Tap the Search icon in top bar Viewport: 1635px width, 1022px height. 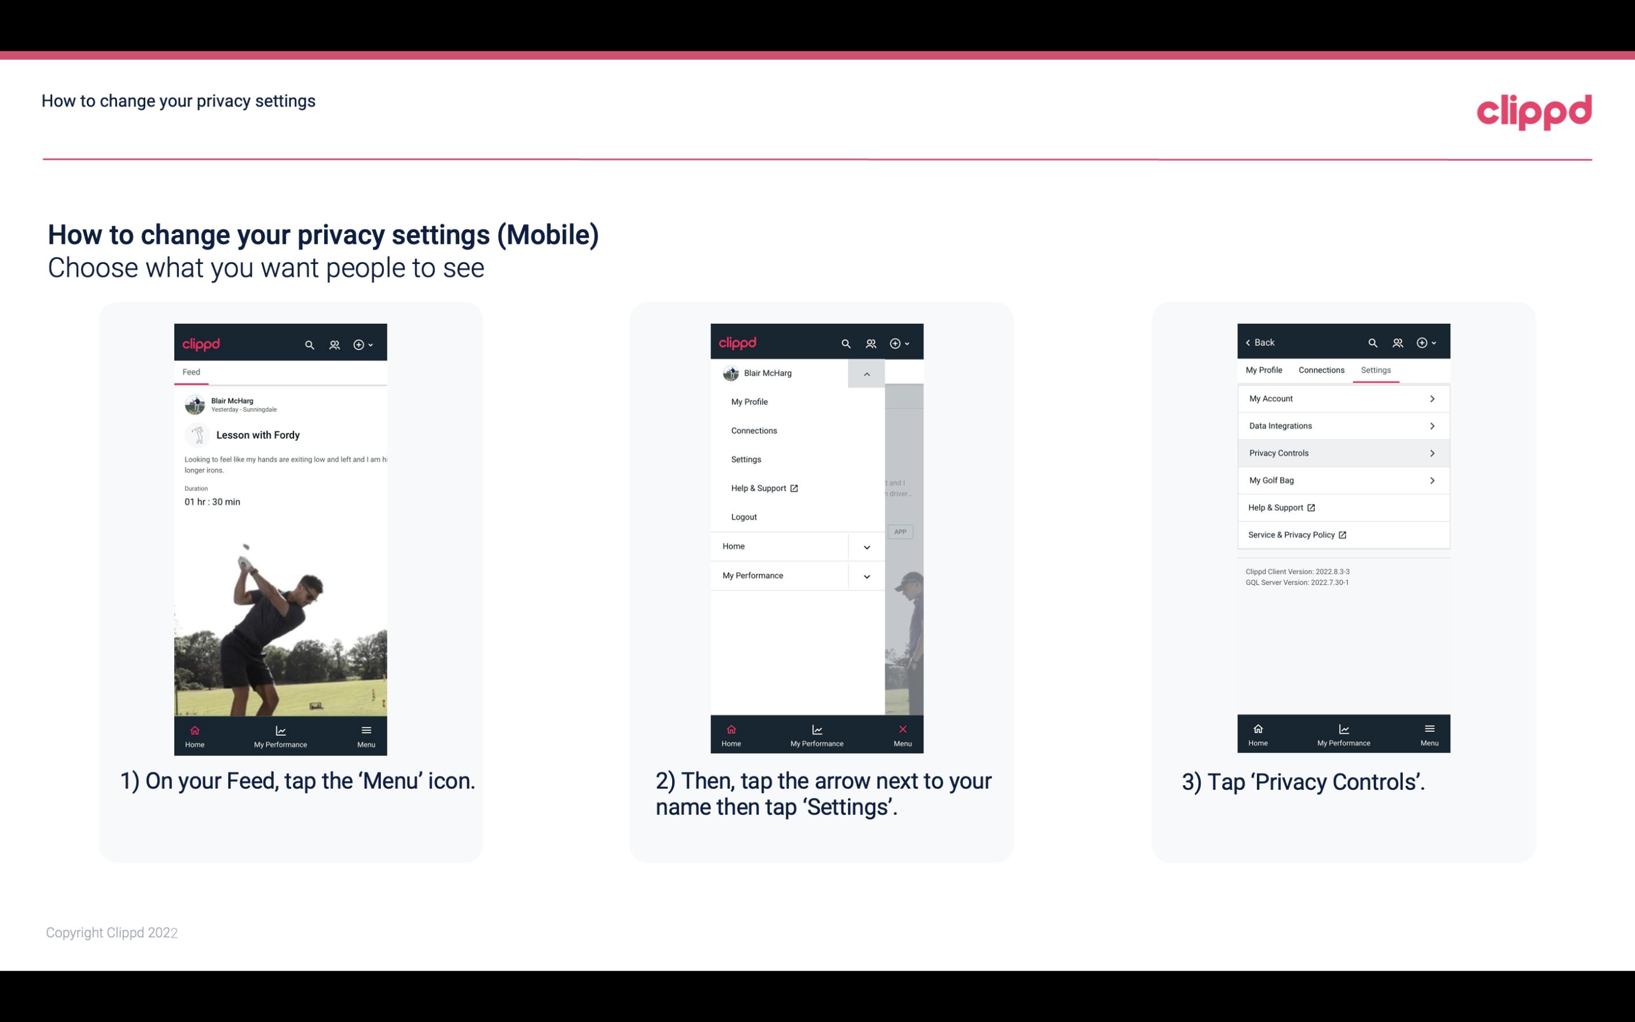point(309,343)
